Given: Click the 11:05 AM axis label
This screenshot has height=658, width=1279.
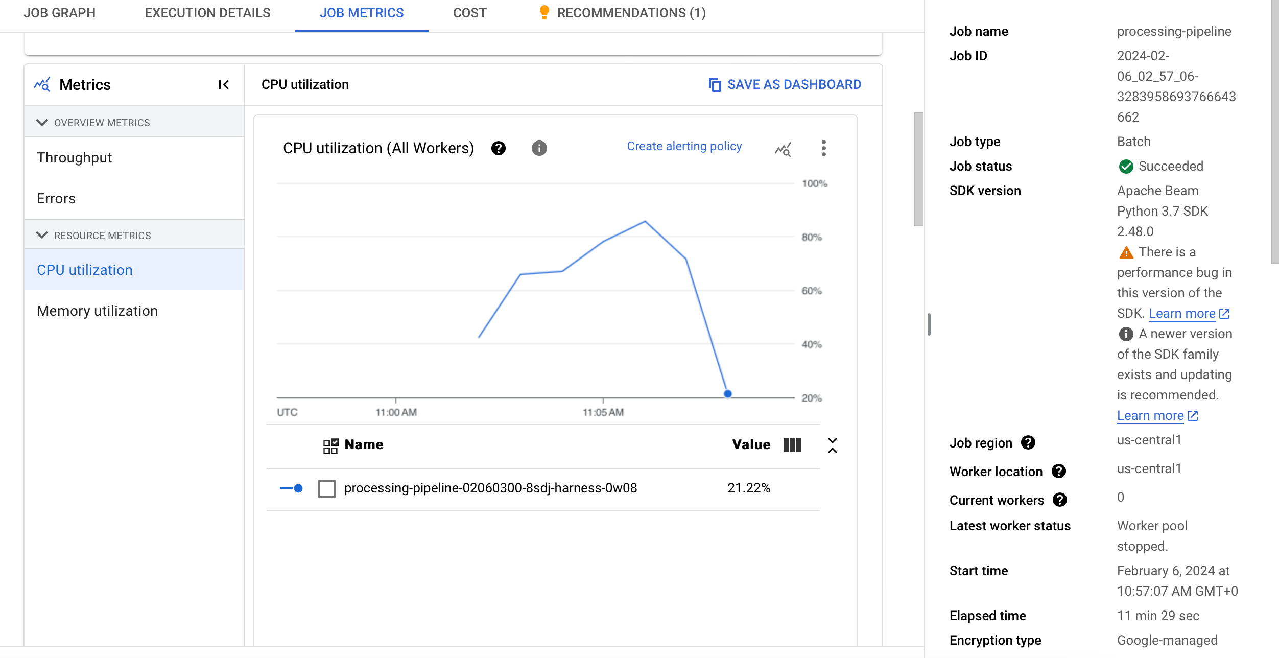Looking at the screenshot, I should 603,412.
